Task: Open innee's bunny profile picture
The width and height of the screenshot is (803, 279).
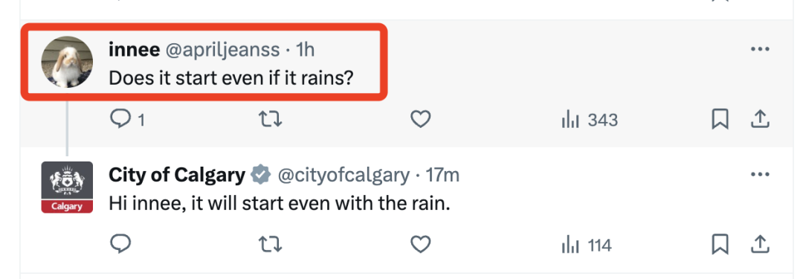Action: tap(67, 62)
